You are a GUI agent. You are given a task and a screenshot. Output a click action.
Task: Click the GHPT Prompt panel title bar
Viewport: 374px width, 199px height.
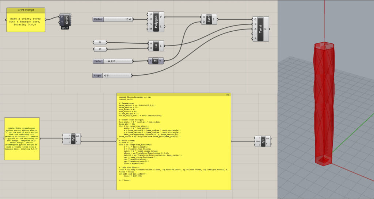click(26, 10)
